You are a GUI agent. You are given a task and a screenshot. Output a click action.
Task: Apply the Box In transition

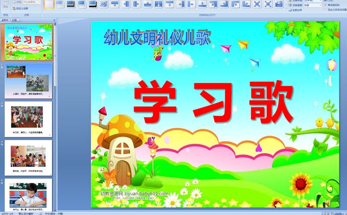pyautogui.click(x=257, y=4)
